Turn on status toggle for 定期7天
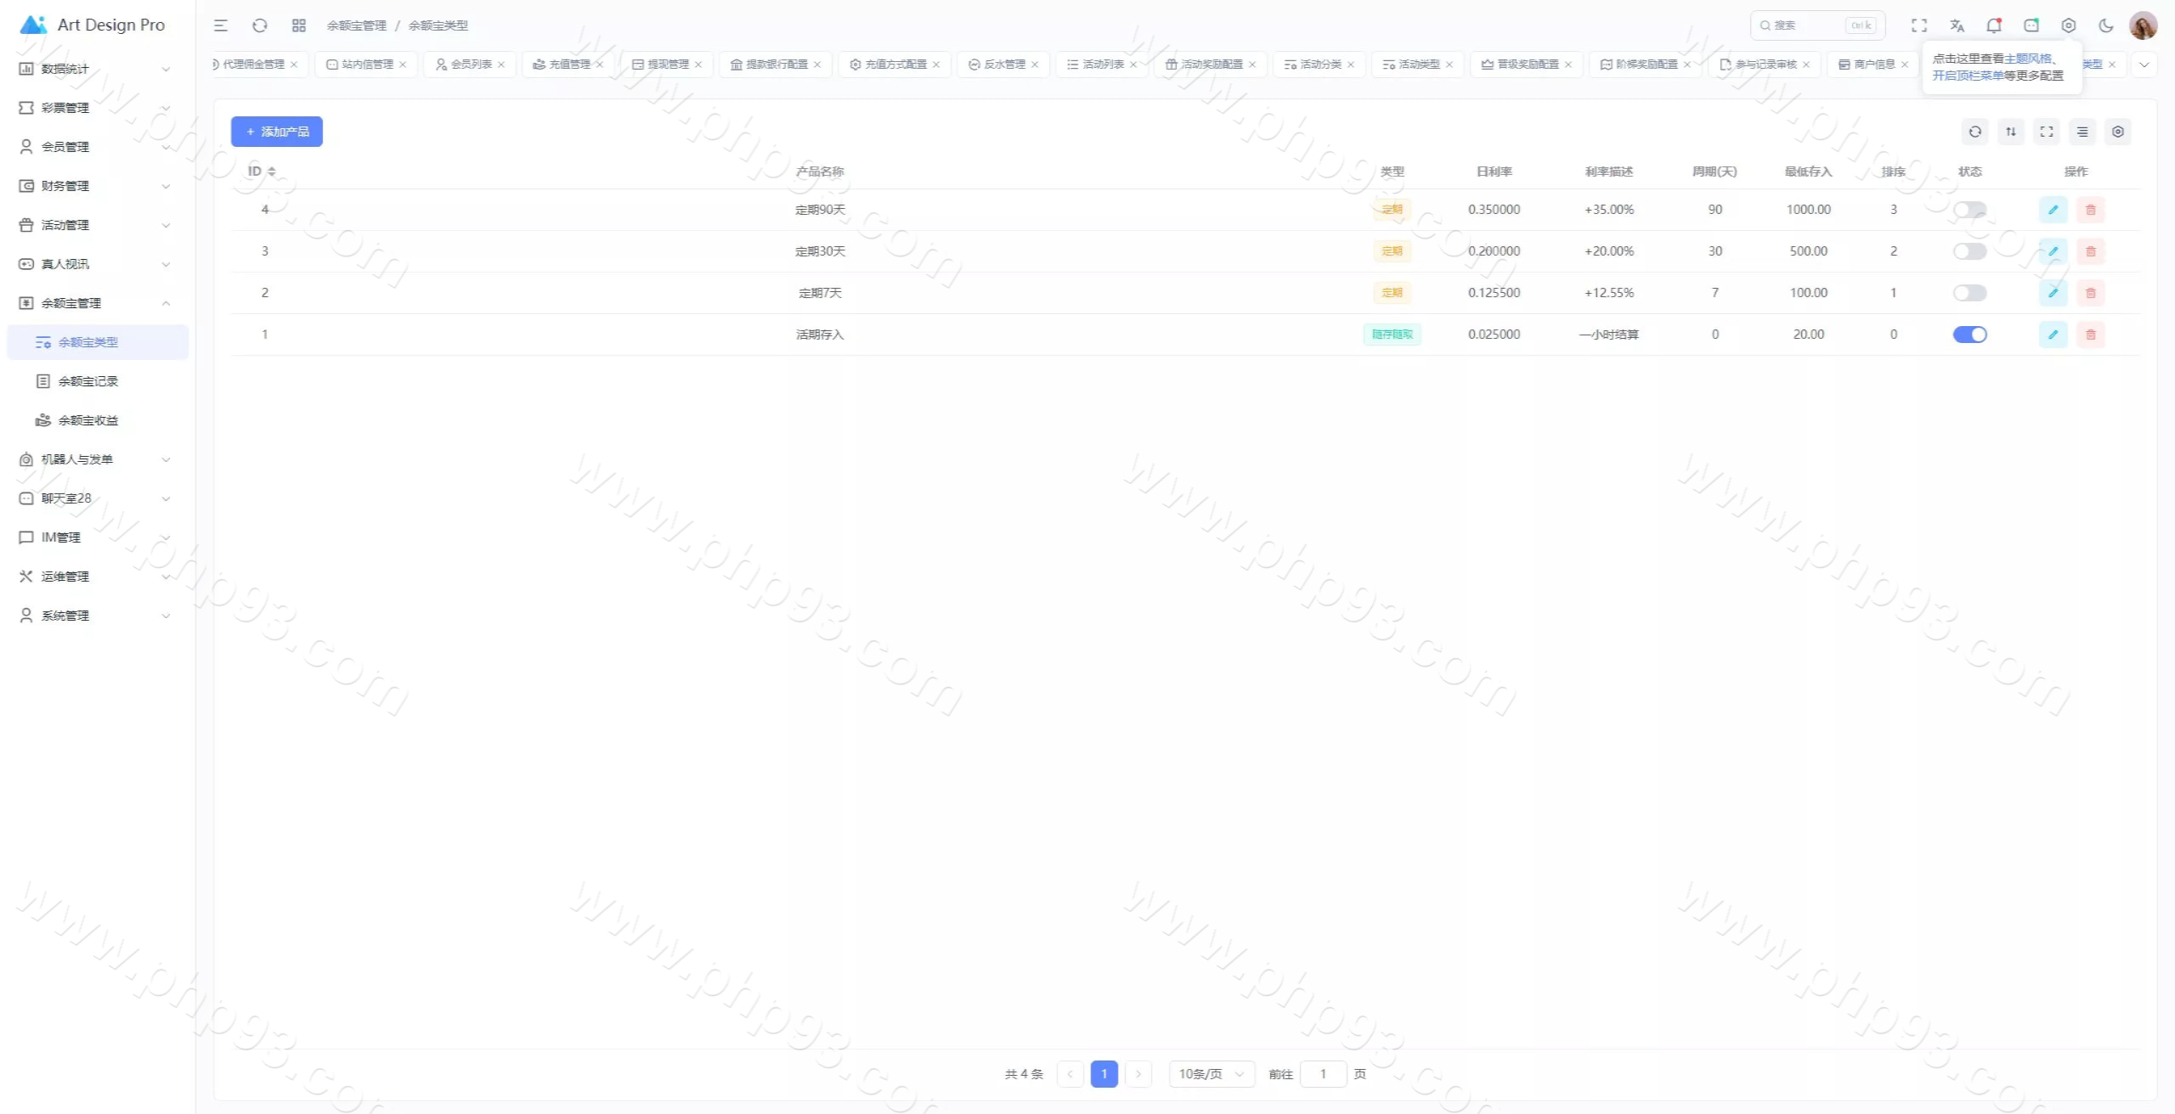The height and width of the screenshot is (1114, 2175). tap(1969, 293)
